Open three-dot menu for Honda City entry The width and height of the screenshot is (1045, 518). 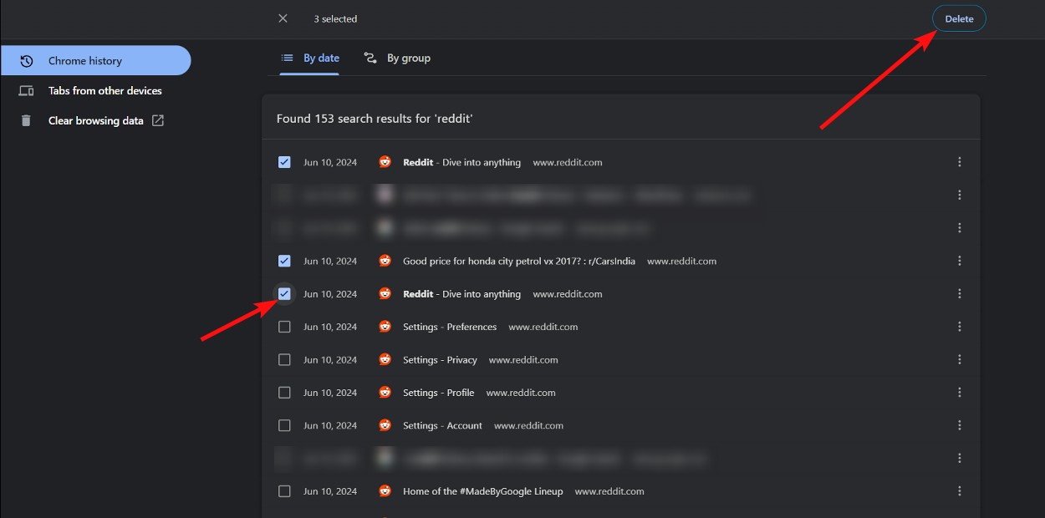[960, 262]
